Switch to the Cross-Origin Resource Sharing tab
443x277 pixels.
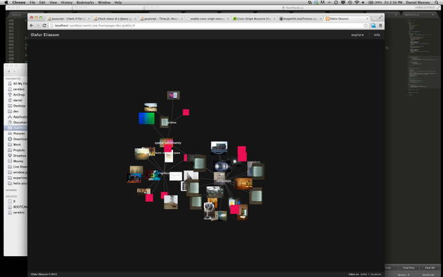(253, 19)
